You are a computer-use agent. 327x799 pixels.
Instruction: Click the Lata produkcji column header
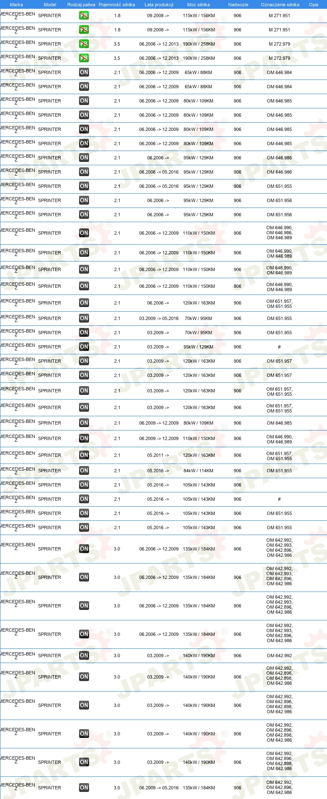pyautogui.click(x=159, y=5)
